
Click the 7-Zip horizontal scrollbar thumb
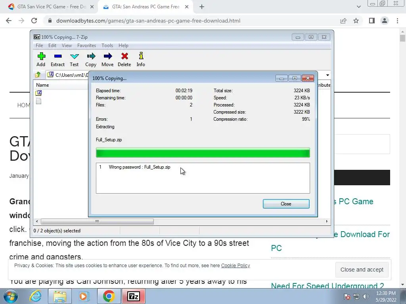tap(97, 222)
